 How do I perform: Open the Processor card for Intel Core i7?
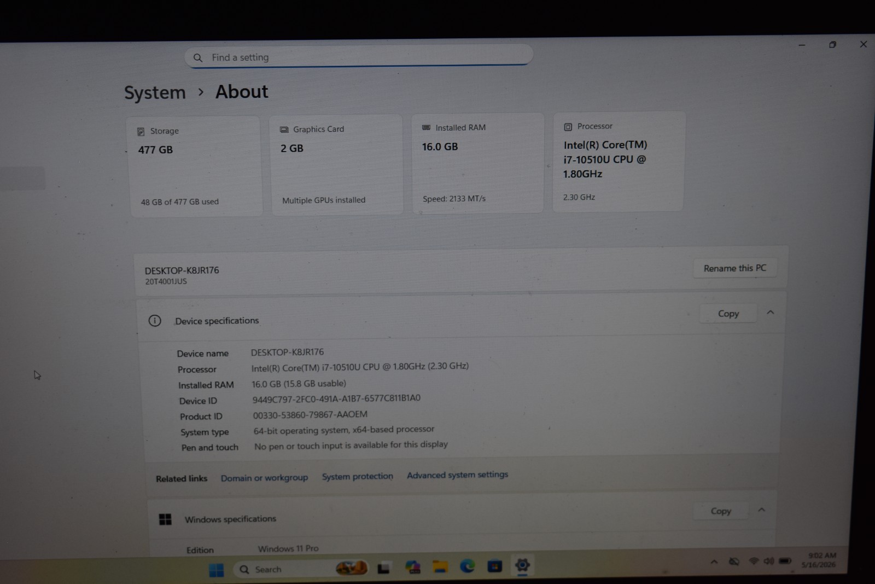[618, 161]
